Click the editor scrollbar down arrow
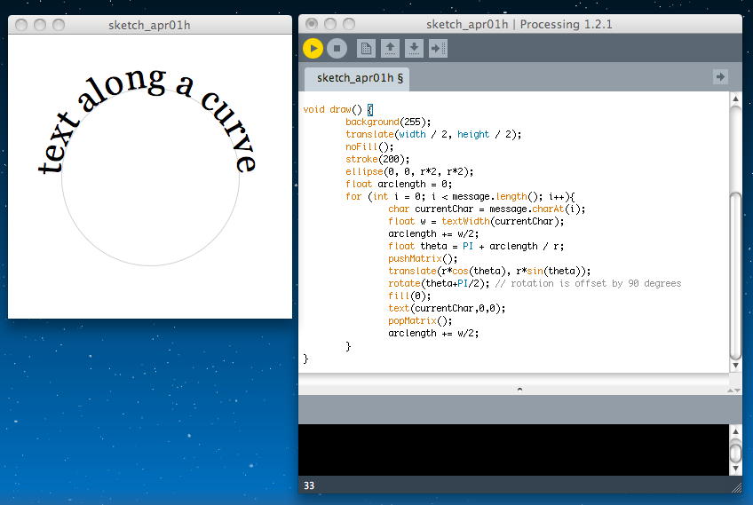Screen dimensions: 753x505 tap(735, 365)
